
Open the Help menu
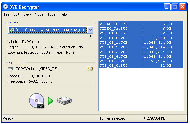[63, 14]
